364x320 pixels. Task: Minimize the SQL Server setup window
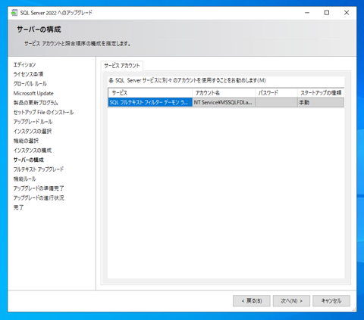(307, 13)
